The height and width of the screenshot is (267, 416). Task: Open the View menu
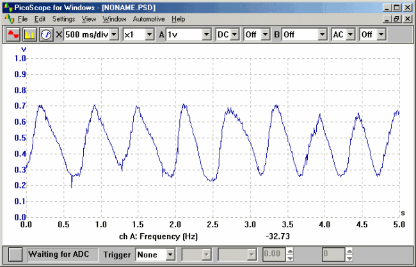(89, 19)
